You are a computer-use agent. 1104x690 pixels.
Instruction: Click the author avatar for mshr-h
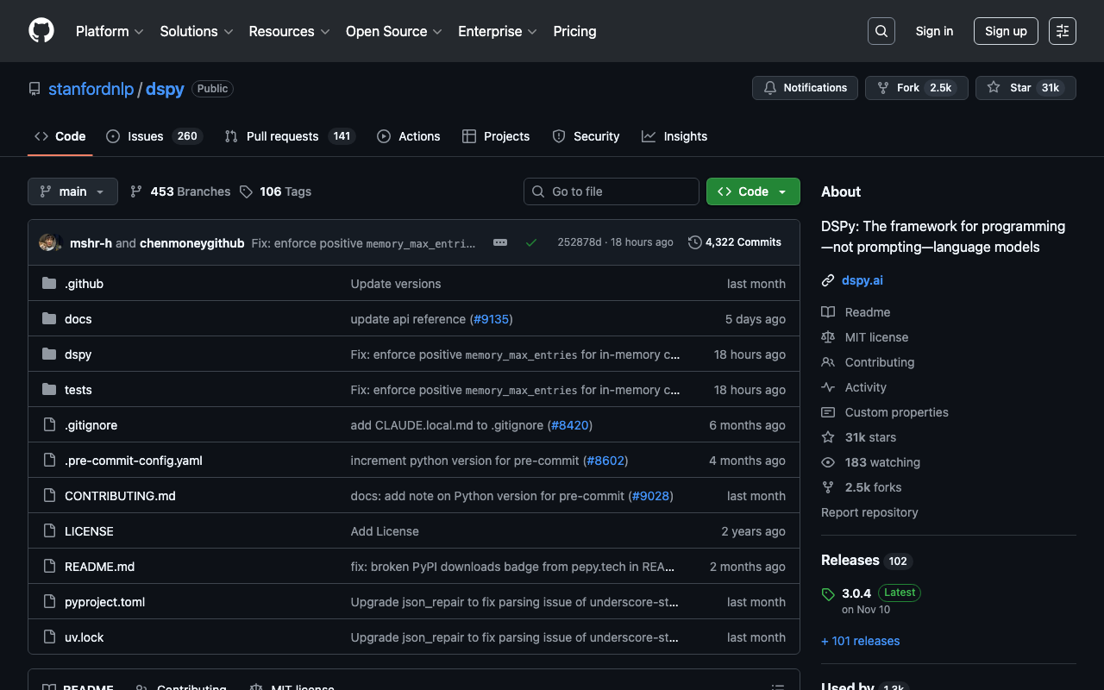click(x=49, y=243)
